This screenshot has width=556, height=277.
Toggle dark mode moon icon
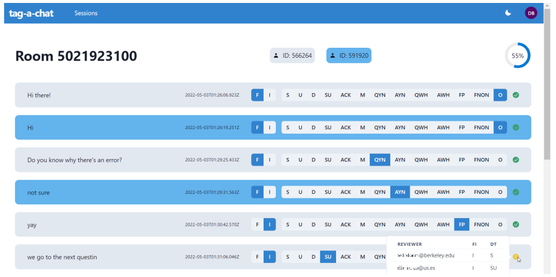(508, 13)
